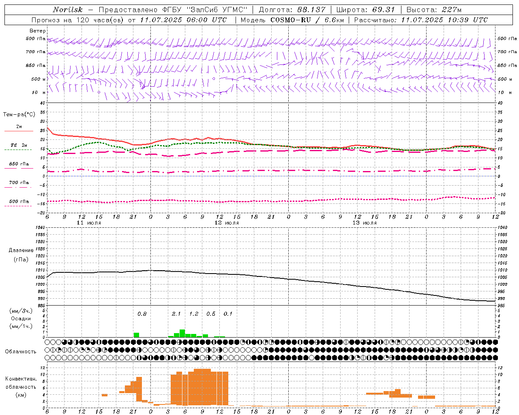Click the green precipitation bar beneath 0.8
The image size is (519, 415).
point(136,335)
